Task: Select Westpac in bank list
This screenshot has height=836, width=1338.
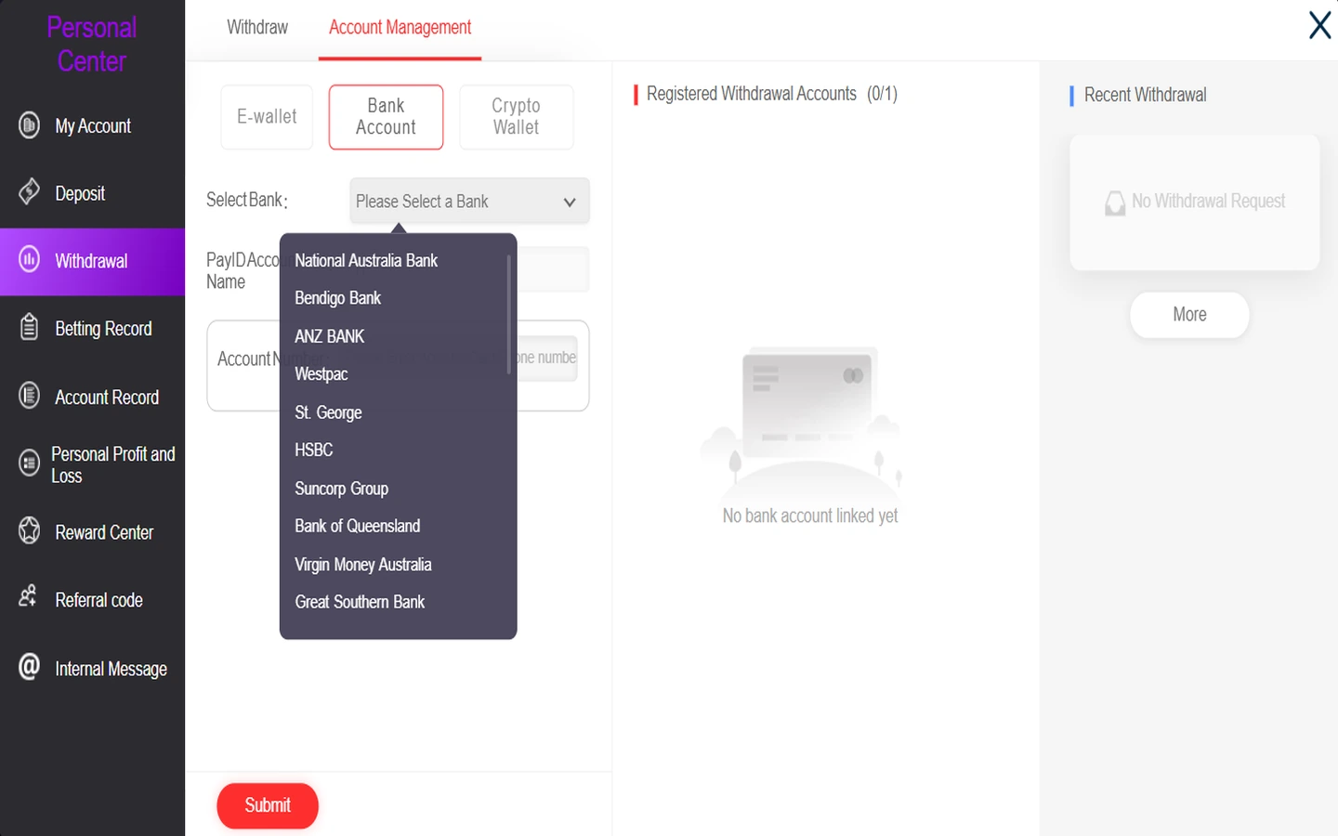Action: coord(321,374)
